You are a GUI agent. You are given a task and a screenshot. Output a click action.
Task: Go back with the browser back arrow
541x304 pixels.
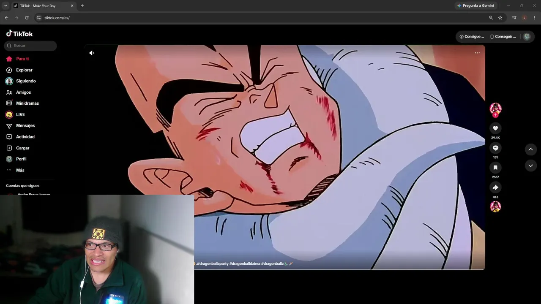pyautogui.click(x=6, y=18)
